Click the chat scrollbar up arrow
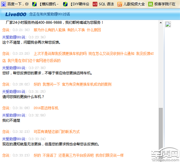Image resolution: width=180 pixels, height=162 pixels. 161,22
